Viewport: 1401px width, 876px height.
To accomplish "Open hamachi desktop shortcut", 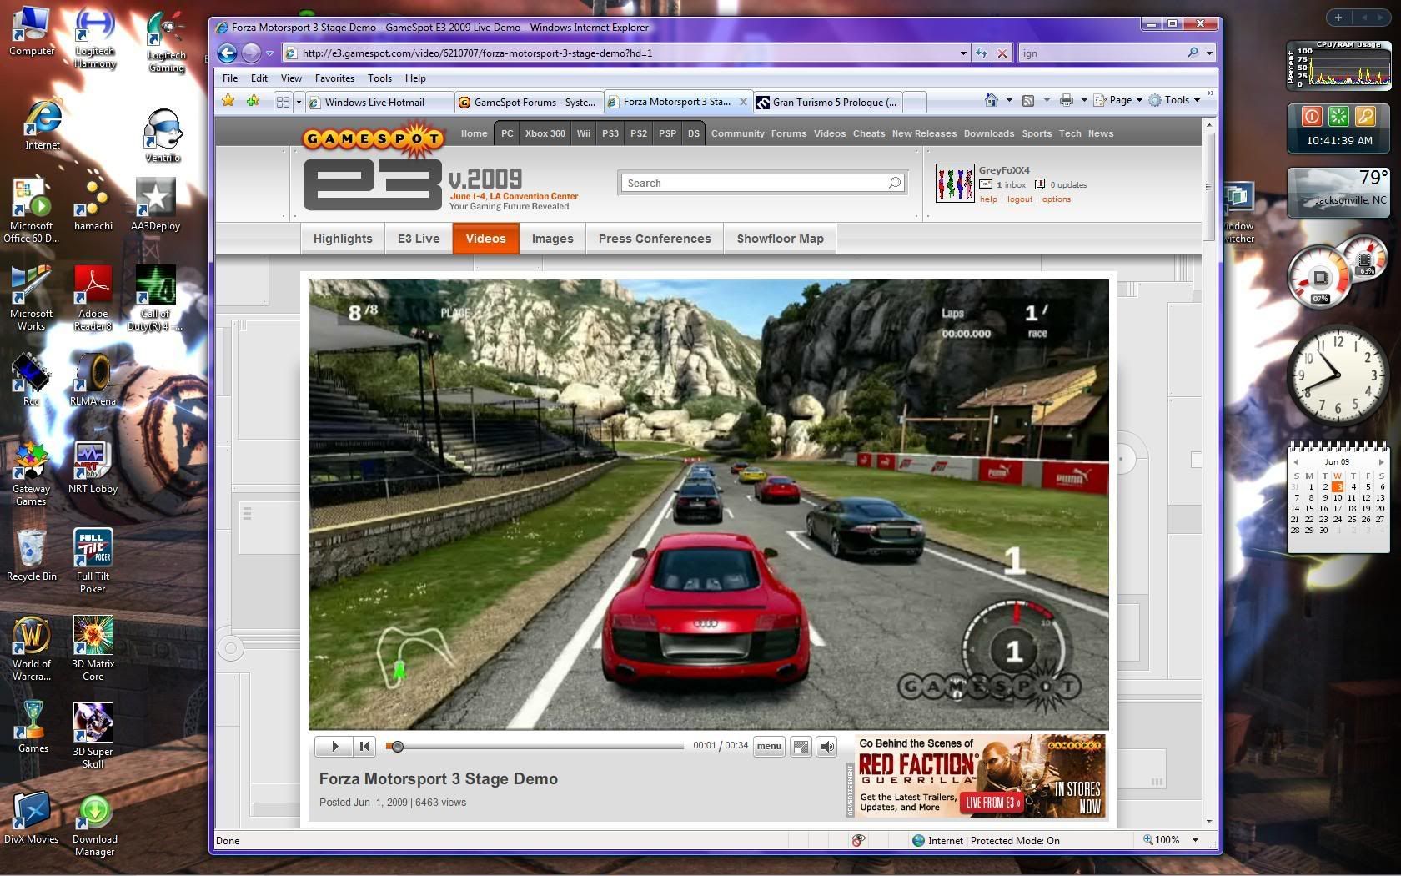I will click(93, 204).
